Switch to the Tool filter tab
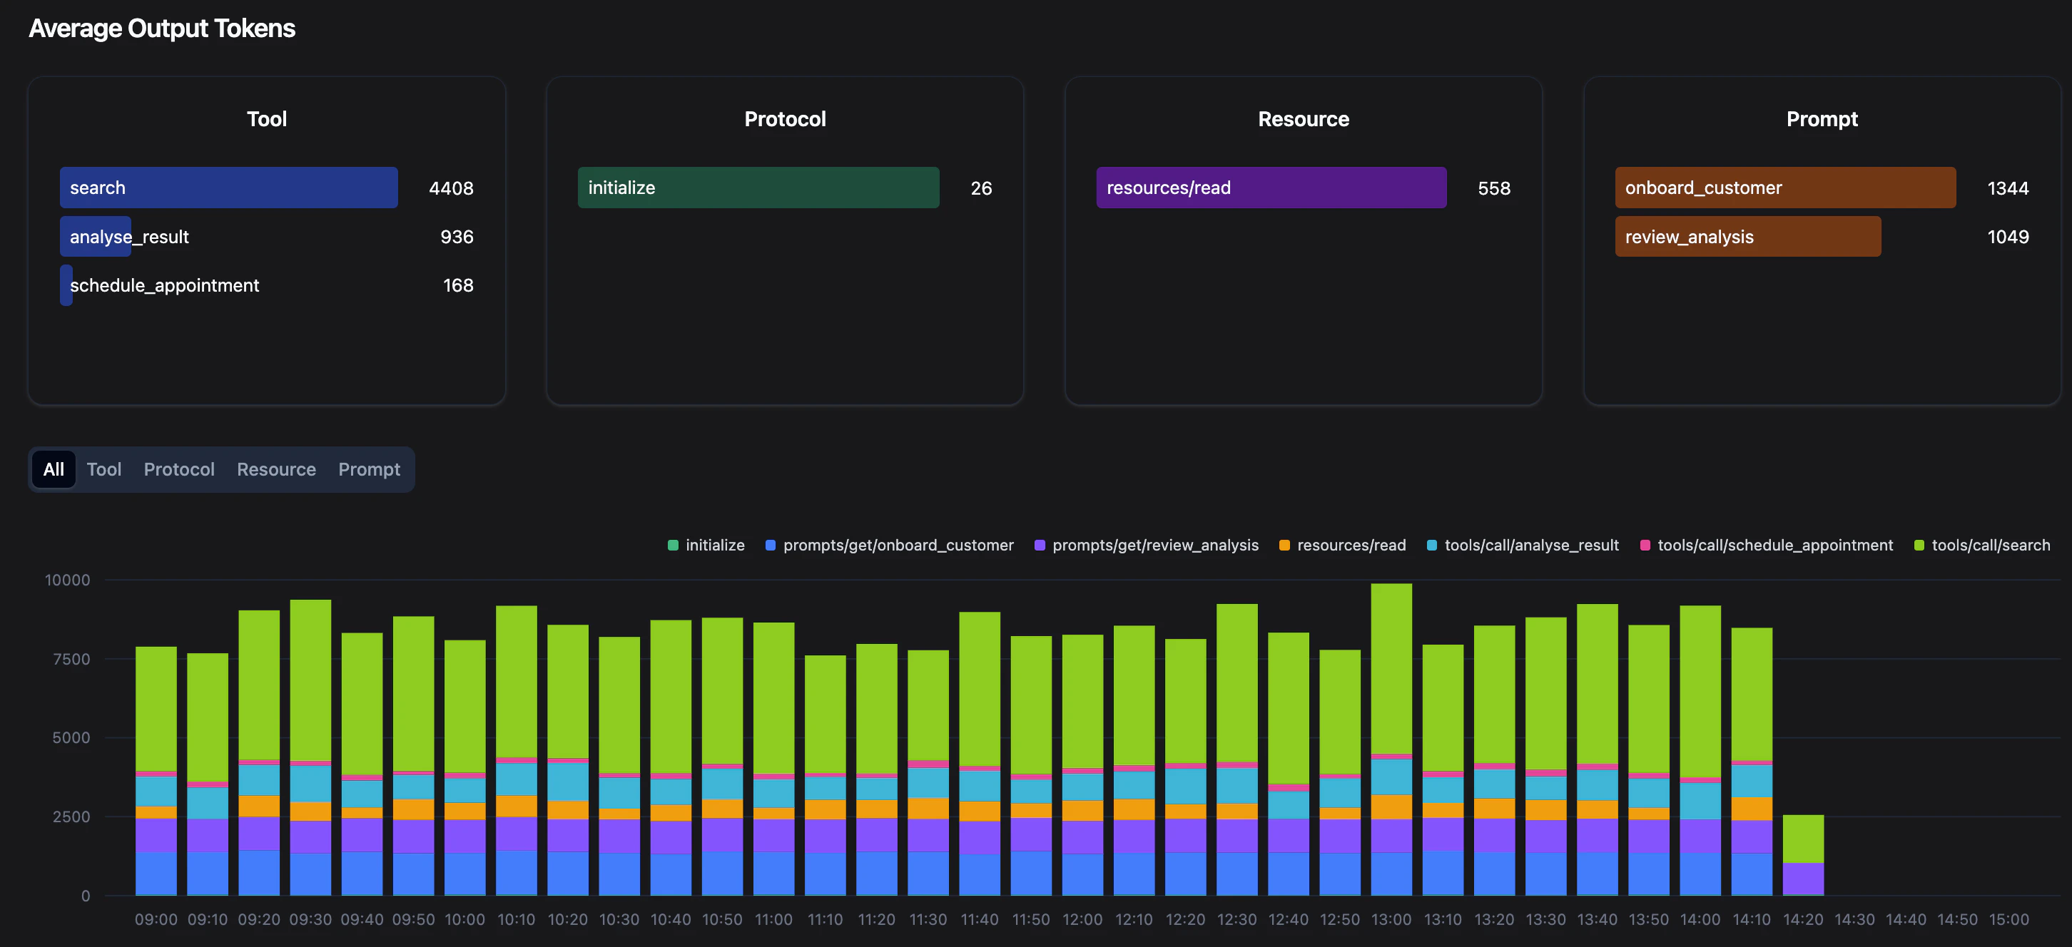 point(103,469)
